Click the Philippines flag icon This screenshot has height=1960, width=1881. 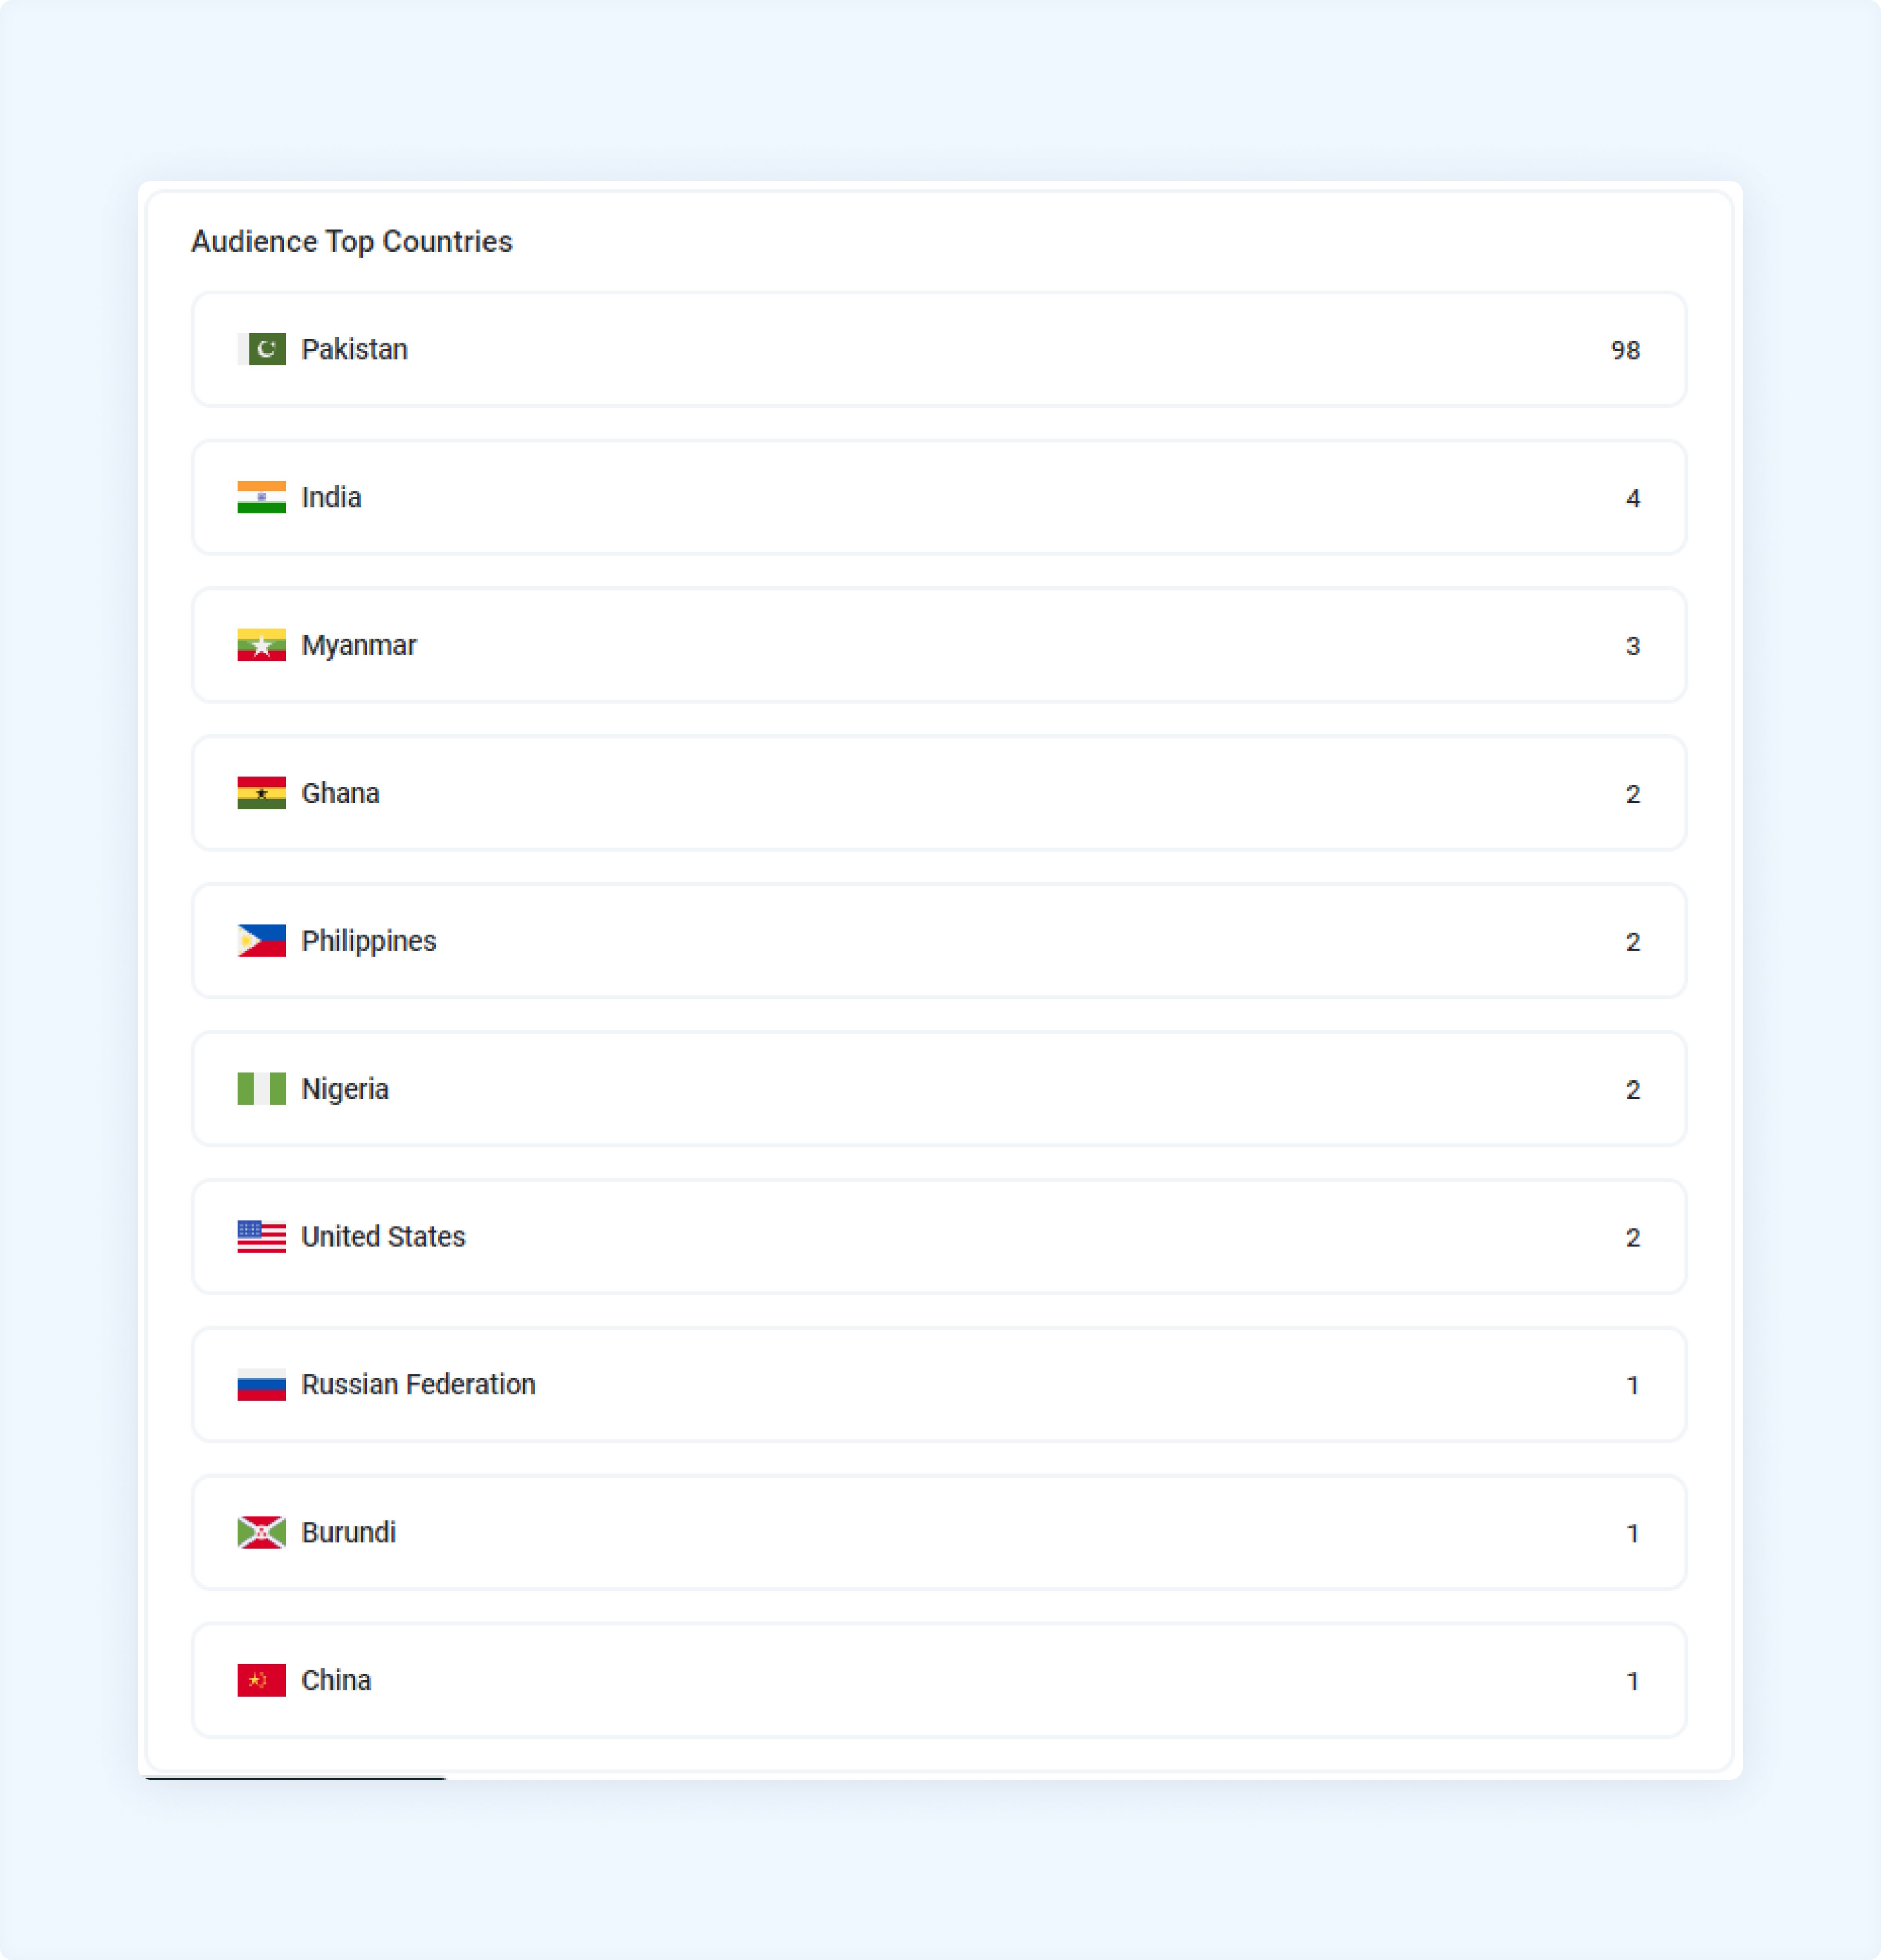[x=261, y=941]
